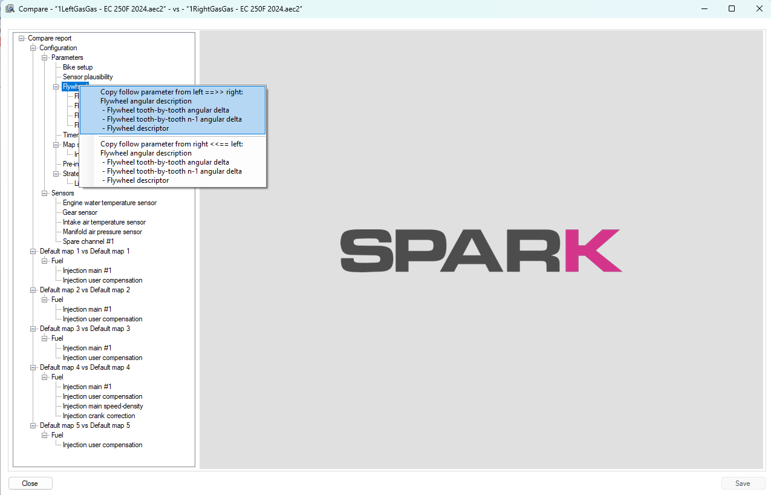Select the Default map 2 vs Default map 2 row
This screenshot has height=495, width=771.
[x=85, y=290]
